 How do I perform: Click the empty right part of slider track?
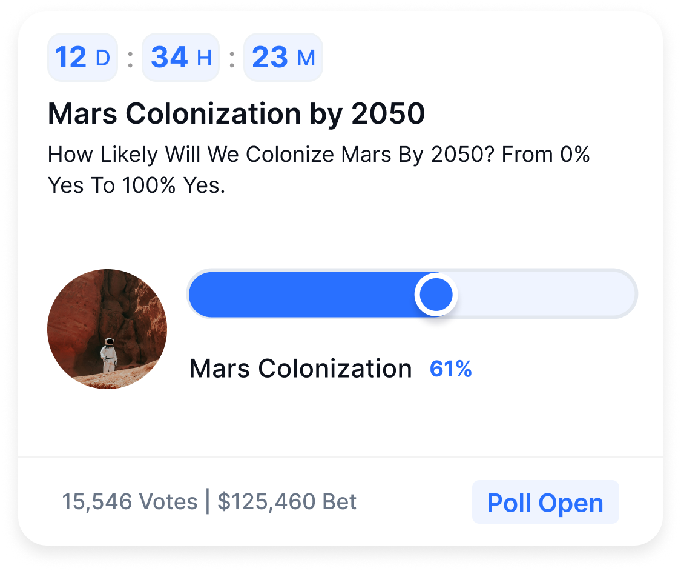[x=545, y=294]
